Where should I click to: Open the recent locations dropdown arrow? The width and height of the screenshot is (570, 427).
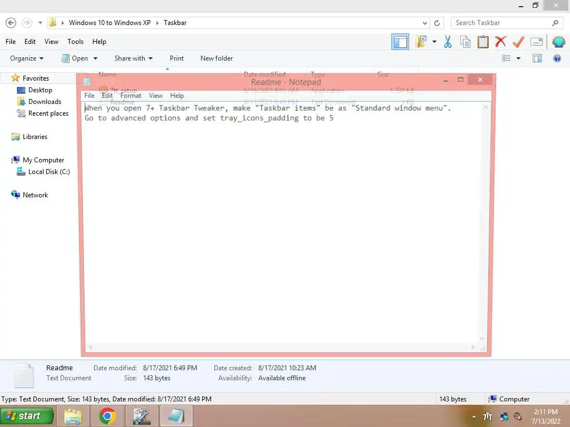pos(40,23)
